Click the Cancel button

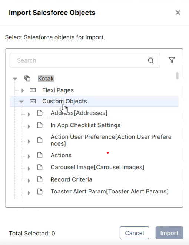[135, 233]
